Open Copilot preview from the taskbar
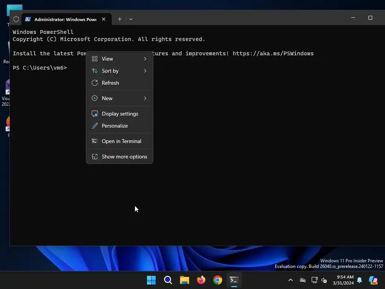The width and height of the screenshot is (385, 289). point(373,280)
